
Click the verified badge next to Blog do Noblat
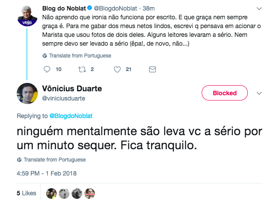point(90,9)
